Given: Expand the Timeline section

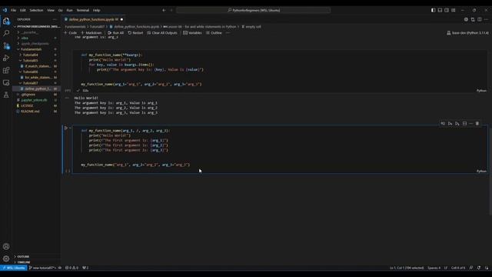Looking at the screenshot, I should [x=23, y=262].
